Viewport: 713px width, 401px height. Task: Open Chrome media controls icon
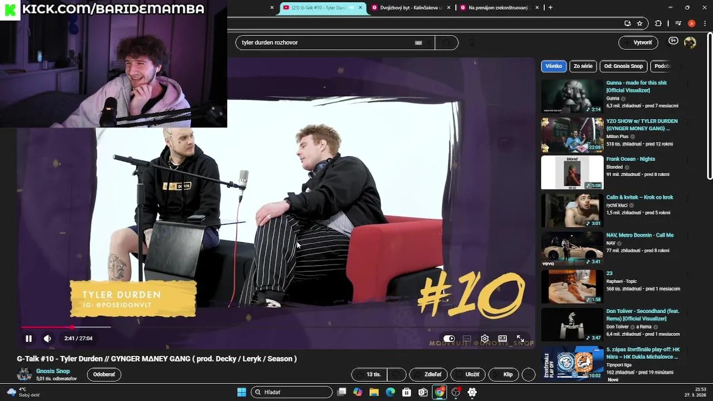click(678, 23)
